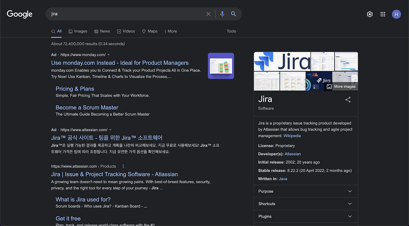
Task: Open the Wikipedia link in the Jira description
Action: pos(292,136)
